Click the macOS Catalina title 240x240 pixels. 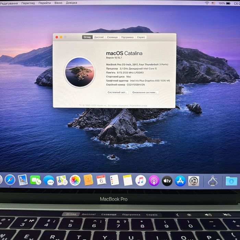pos(124,53)
